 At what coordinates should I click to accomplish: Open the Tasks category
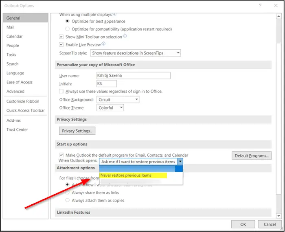[x=26, y=55]
